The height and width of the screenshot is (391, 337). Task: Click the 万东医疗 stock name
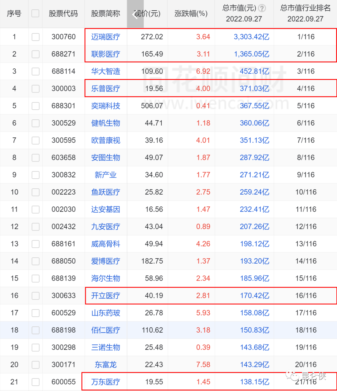[105, 382]
